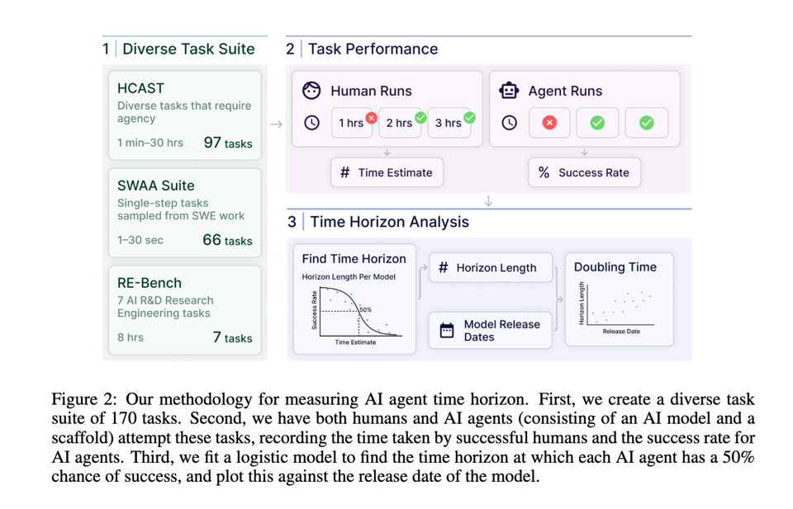Screen dimensions: 793x509
Task: Click the Doubling Time scatter plot
Action: point(620,307)
